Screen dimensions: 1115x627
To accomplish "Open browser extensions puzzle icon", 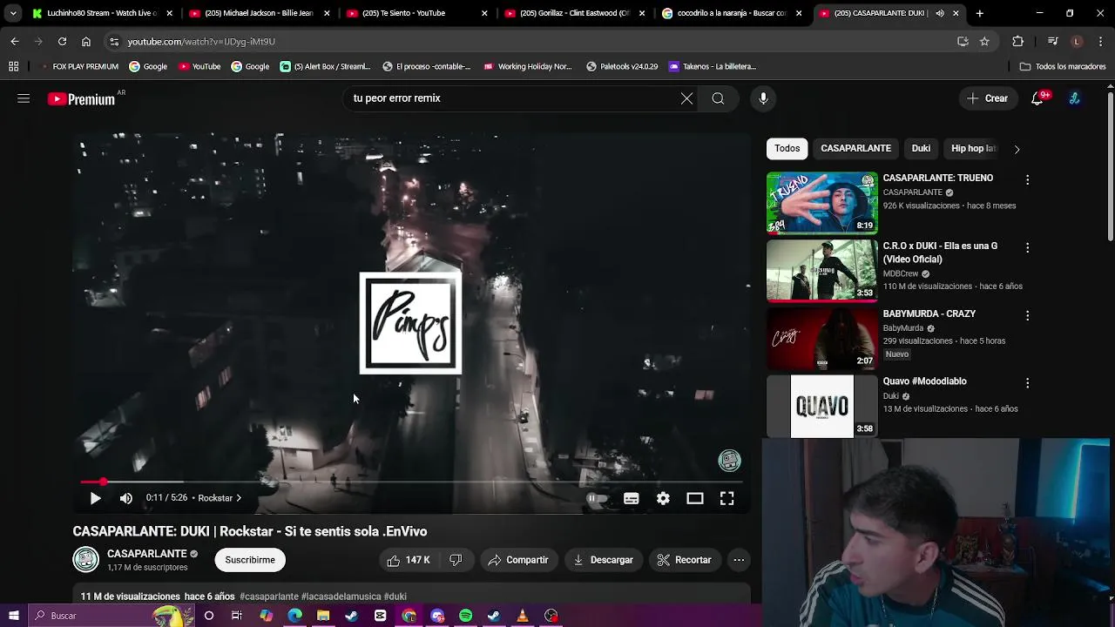I will point(1017,41).
